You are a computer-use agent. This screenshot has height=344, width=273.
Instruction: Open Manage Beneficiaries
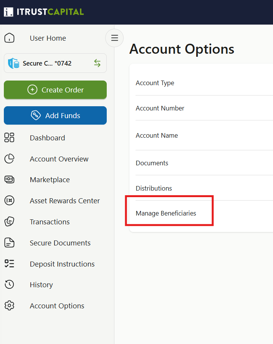[x=204, y=213]
